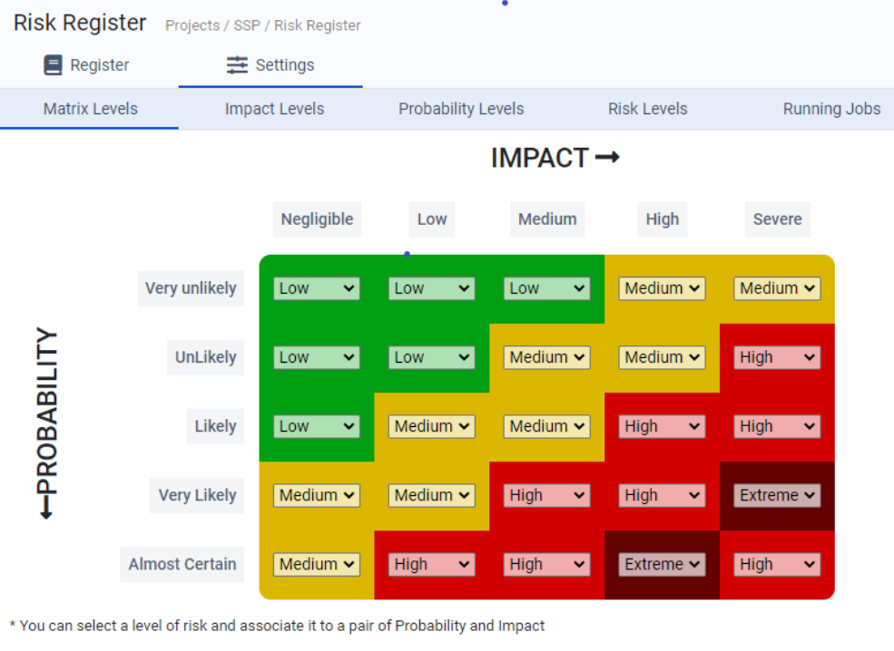The height and width of the screenshot is (651, 894).
Task: Go to the Probability Levels tab
Action: [461, 109]
